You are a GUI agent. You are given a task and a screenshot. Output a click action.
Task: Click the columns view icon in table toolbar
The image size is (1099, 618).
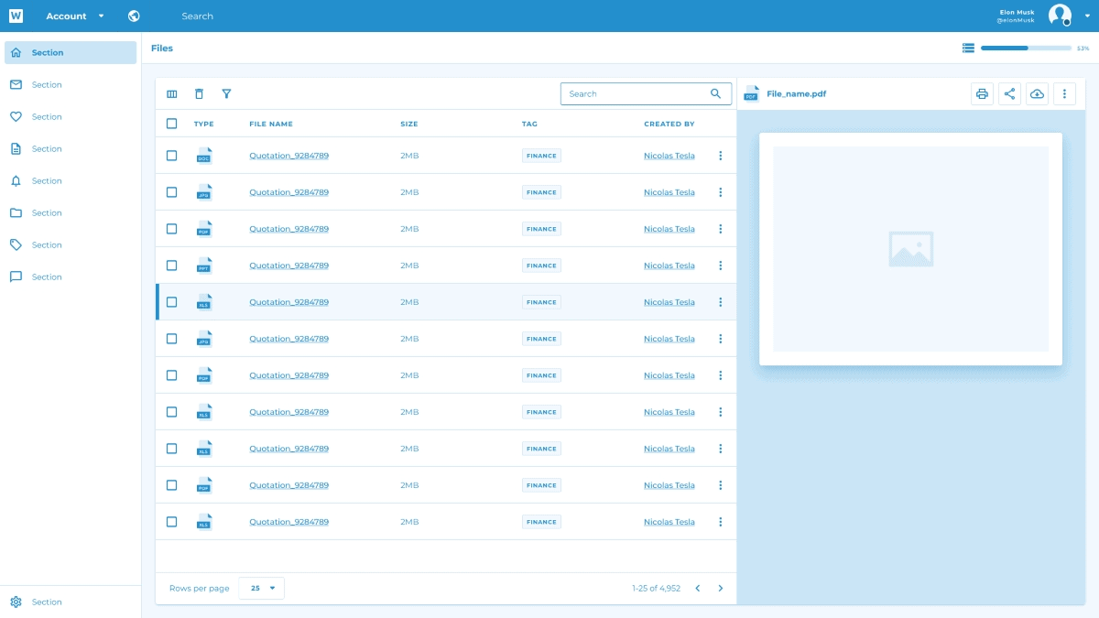pos(171,93)
